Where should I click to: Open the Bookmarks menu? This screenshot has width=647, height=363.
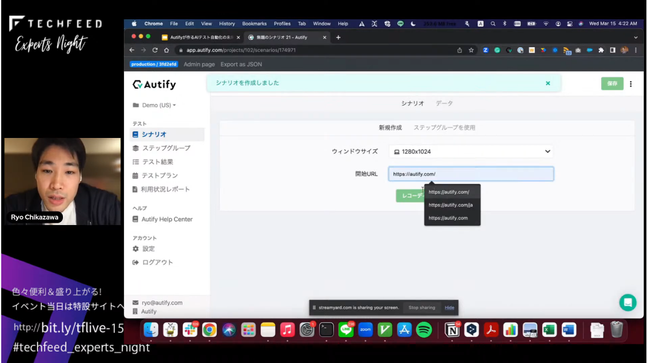click(254, 24)
